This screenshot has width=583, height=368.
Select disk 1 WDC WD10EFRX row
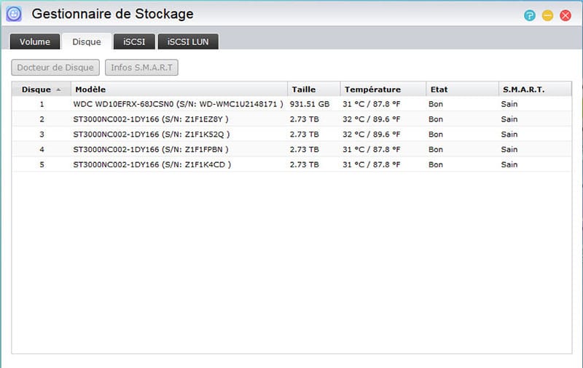[291, 104]
